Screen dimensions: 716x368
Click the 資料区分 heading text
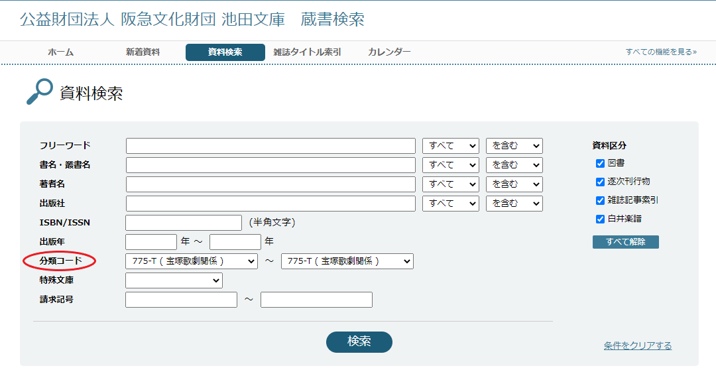pyautogui.click(x=609, y=146)
